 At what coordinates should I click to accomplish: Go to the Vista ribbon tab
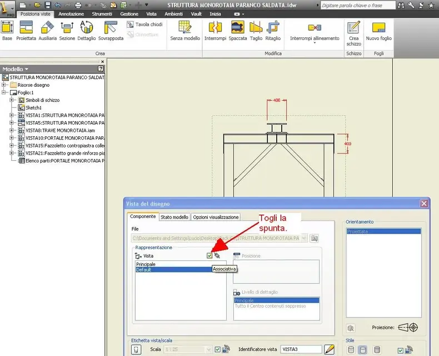(x=151, y=14)
